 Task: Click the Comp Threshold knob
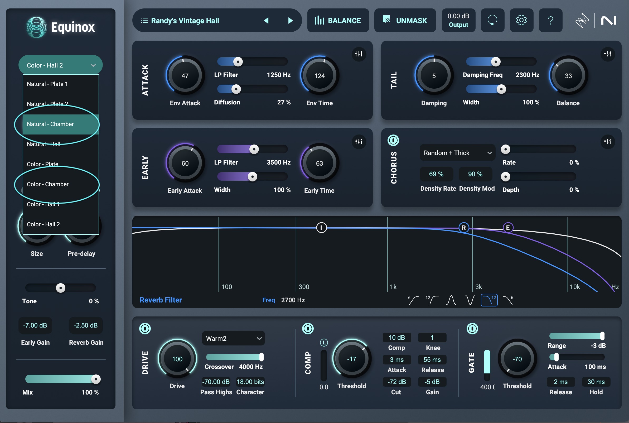[x=352, y=359]
